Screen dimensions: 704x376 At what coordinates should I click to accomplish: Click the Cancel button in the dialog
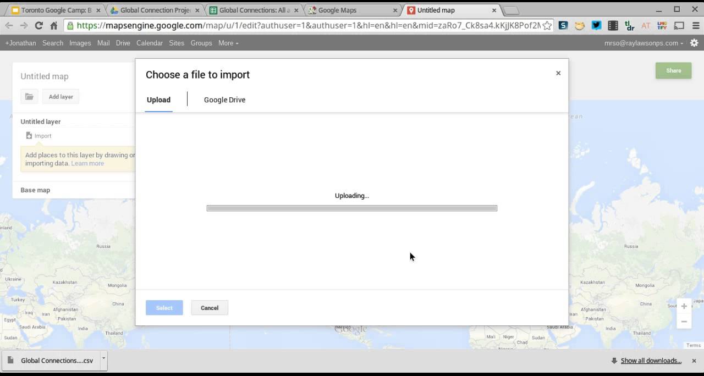tap(210, 308)
